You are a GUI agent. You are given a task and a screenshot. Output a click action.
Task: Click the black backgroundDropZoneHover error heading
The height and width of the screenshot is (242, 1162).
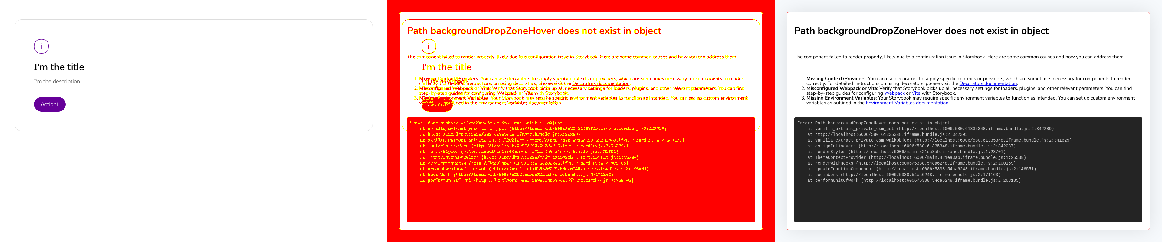click(921, 31)
